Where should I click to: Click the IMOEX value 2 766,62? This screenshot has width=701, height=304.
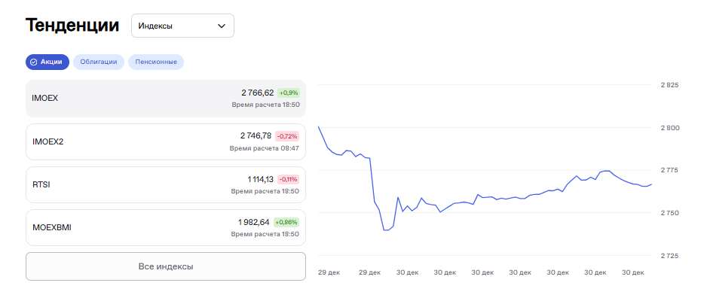[x=257, y=93]
